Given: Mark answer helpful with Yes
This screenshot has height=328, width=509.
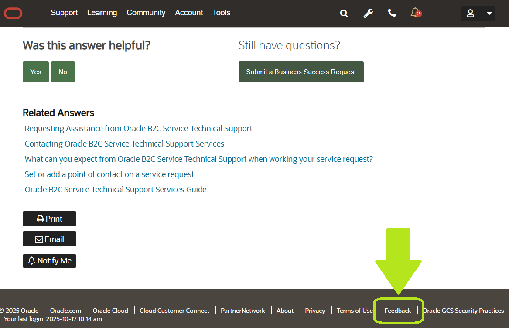Looking at the screenshot, I should [x=36, y=72].
